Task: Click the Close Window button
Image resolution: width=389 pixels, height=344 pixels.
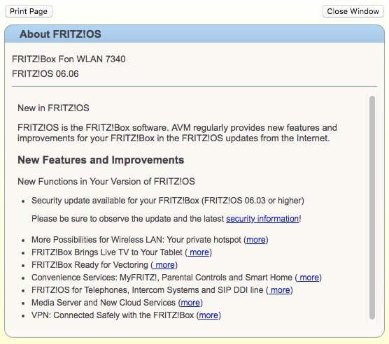Action: (x=353, y=11)
